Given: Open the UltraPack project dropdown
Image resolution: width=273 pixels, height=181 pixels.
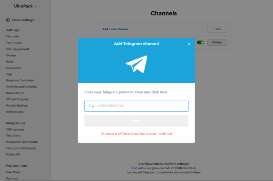Looking at the screenshot, I should point(25,6).
